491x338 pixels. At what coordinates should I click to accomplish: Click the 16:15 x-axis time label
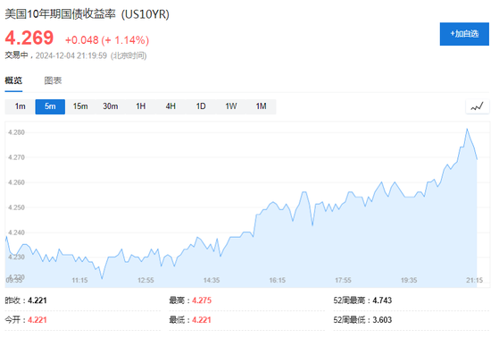coord(278,280)
